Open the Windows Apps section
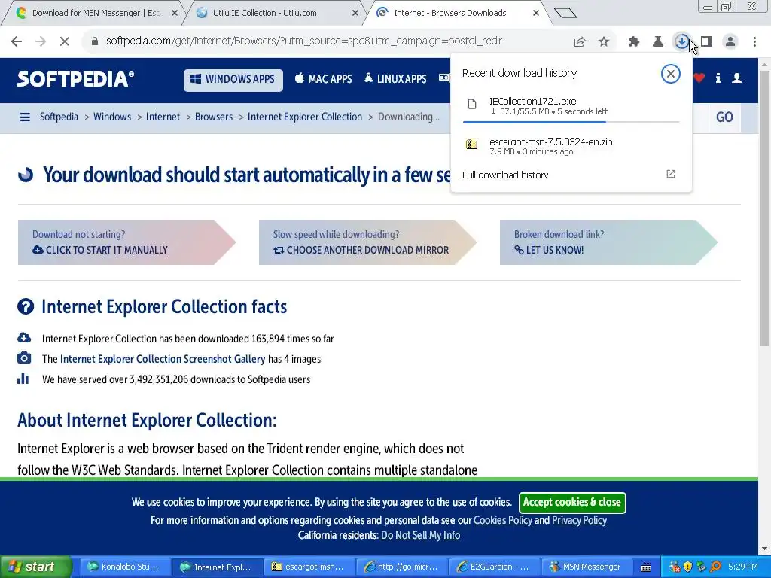The width and height of the screenshot is (771, 578). (x=233, y=80)
